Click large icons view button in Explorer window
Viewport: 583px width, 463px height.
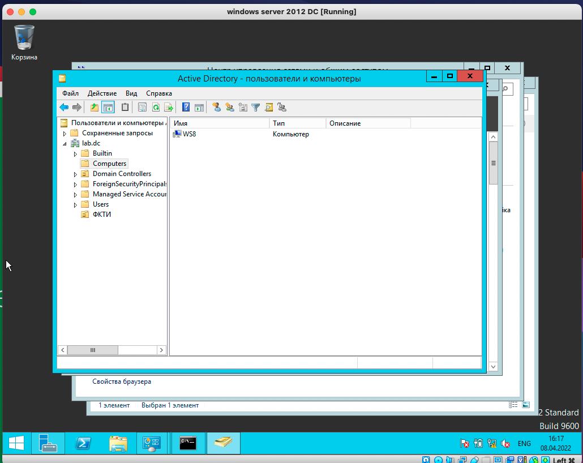tap(526, 405)
